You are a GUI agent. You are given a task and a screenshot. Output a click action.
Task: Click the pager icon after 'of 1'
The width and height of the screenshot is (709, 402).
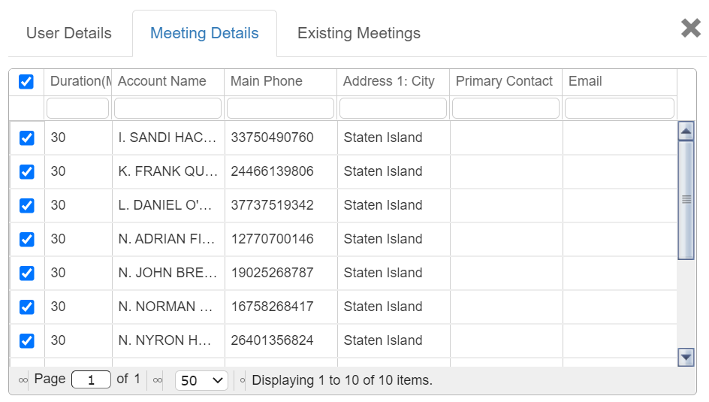158,381
